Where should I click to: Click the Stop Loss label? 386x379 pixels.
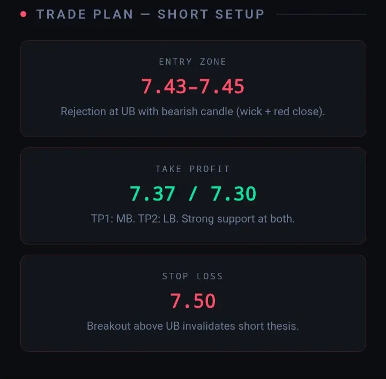pyautogui.click(x=193, y=276)
